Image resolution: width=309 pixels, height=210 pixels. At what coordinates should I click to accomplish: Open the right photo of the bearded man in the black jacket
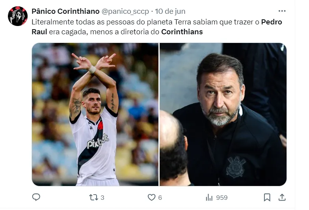223,114
